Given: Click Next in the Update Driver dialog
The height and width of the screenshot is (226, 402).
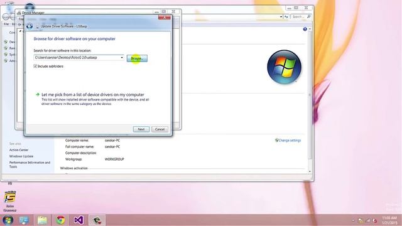Looking at the screenshot, I should (141, 129).
